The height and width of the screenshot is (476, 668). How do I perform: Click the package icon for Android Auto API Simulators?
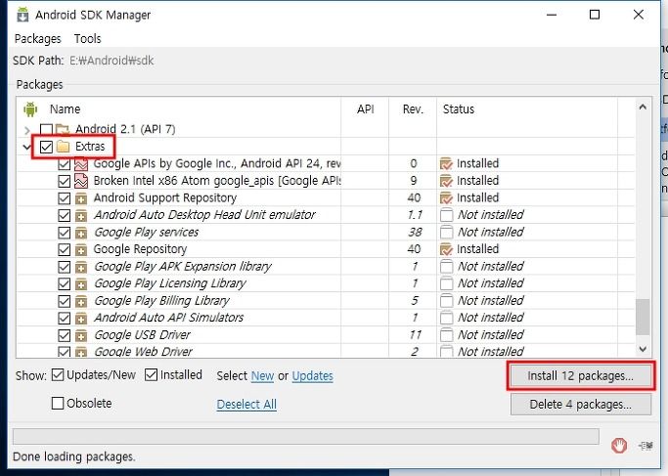coord(81,319)
